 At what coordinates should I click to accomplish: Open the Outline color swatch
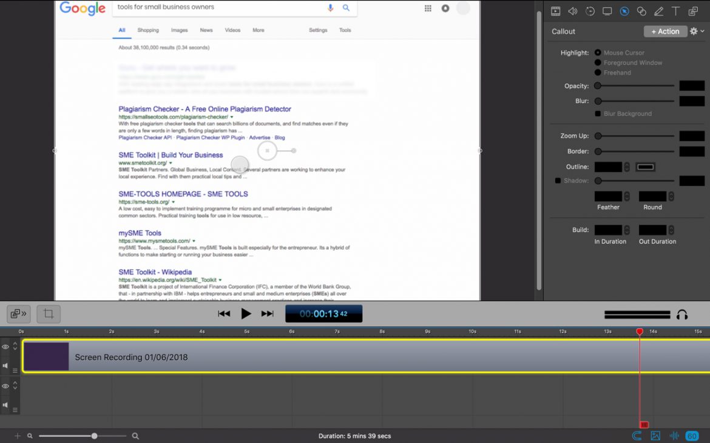(645, 167)
